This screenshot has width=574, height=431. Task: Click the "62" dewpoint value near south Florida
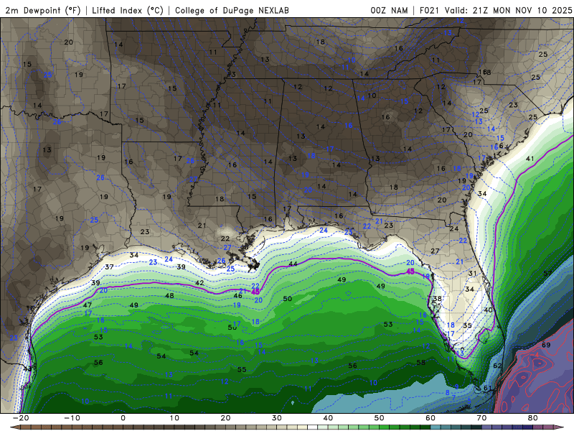coord(497,366)
